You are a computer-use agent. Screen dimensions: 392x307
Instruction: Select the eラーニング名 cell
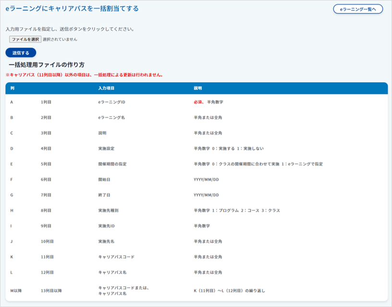point(111,117)
